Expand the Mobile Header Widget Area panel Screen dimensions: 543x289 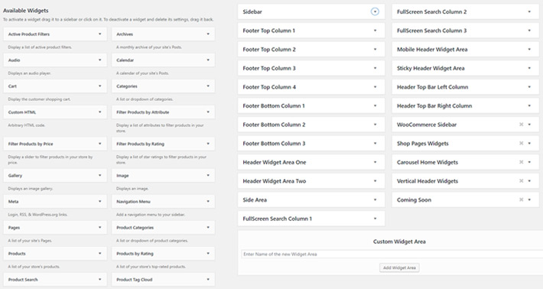tap(529, 49)
